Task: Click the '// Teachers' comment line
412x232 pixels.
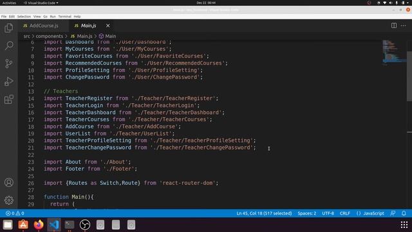Action: (x=61, y=92)
